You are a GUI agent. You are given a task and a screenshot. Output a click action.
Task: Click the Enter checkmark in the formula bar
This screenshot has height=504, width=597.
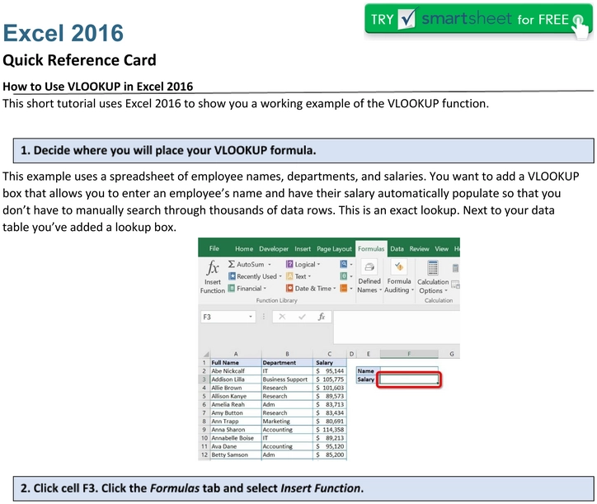302,317
